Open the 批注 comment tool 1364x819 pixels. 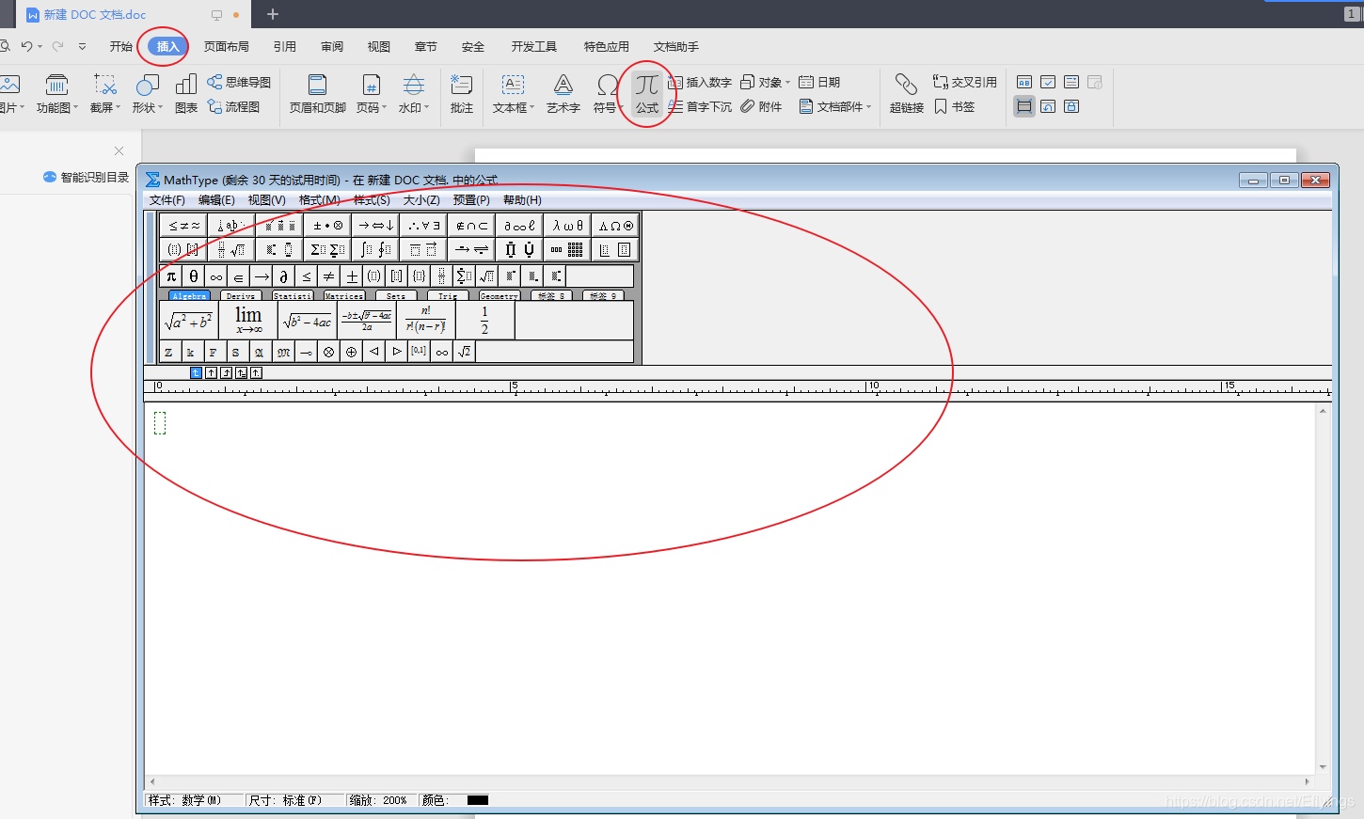tap(461, 94)
